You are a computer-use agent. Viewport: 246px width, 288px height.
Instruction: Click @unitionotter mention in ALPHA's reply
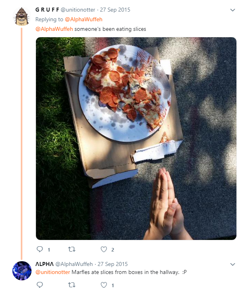point(53,272)
